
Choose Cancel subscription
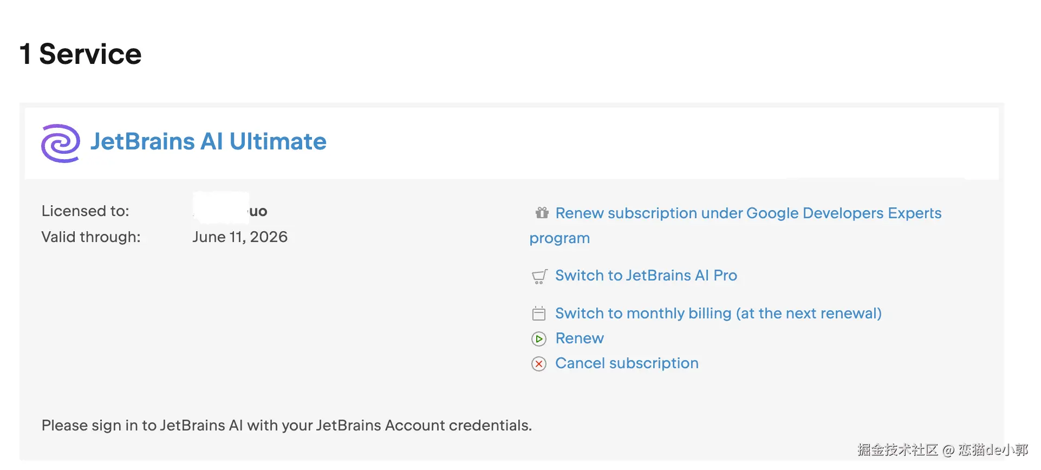pos(627,363)
